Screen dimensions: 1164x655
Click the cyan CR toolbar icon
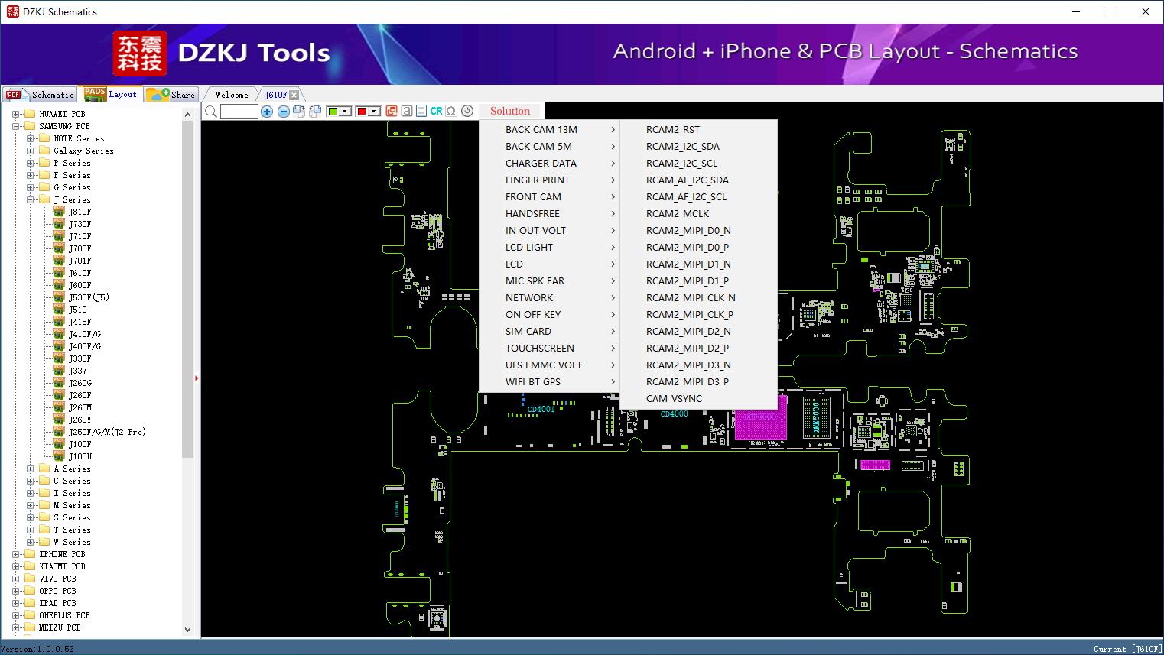coord(436,111)
